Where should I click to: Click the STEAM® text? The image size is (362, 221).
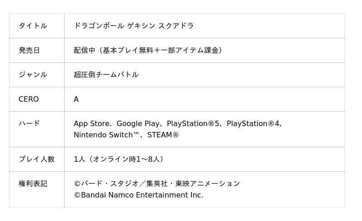[163, 135]
